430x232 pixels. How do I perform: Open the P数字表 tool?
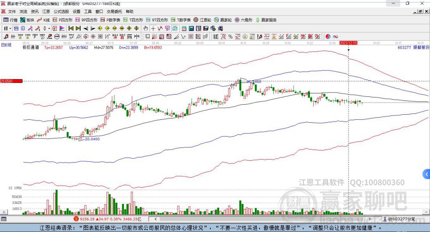[x=110, y=20]
